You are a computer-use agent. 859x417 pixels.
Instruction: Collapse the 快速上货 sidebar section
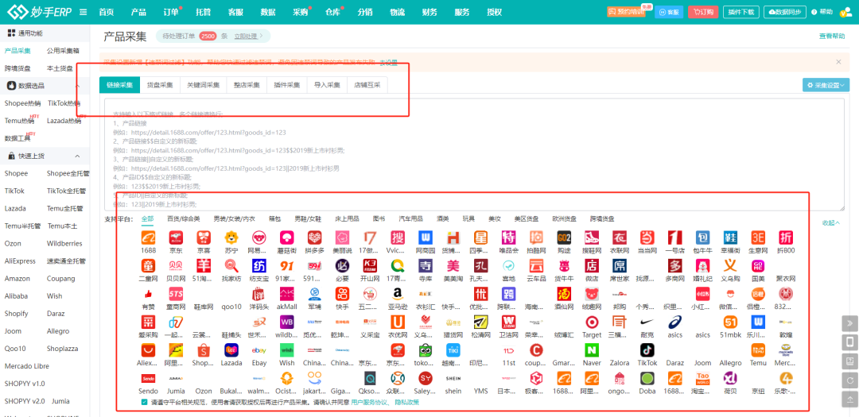[x=77, y=156]
